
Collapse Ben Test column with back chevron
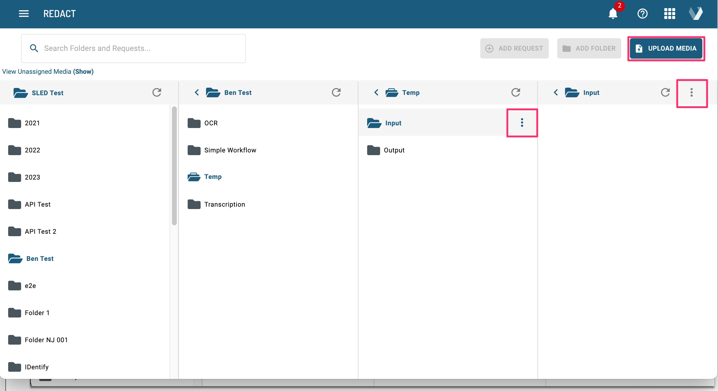point(197,92)
